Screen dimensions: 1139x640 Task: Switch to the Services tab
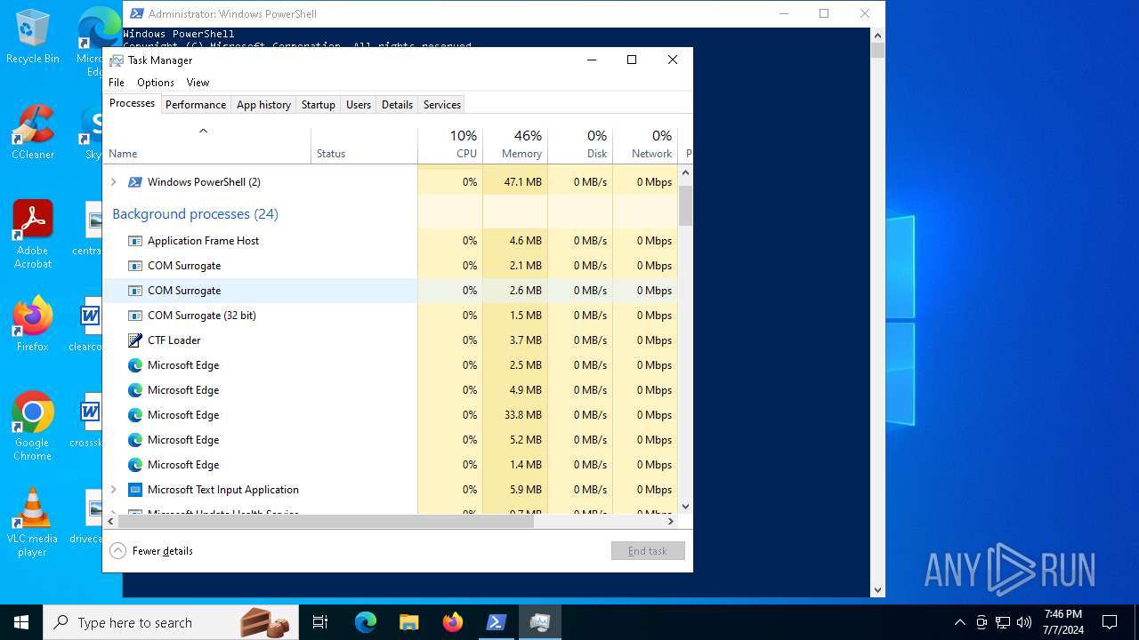pyautogui.click(x=442, y=105)
